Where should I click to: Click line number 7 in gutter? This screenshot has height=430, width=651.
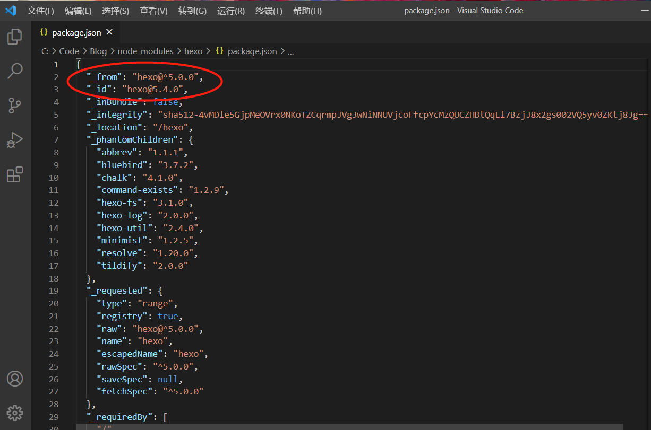coord(56,140)
